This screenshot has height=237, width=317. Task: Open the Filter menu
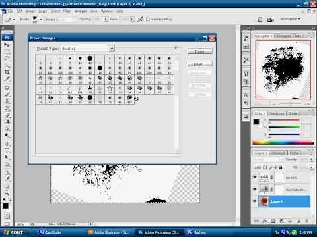[x=67, y=11]
